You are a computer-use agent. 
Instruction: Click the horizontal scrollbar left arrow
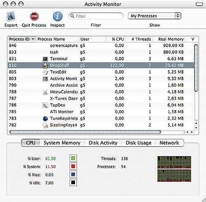[187, 132]
